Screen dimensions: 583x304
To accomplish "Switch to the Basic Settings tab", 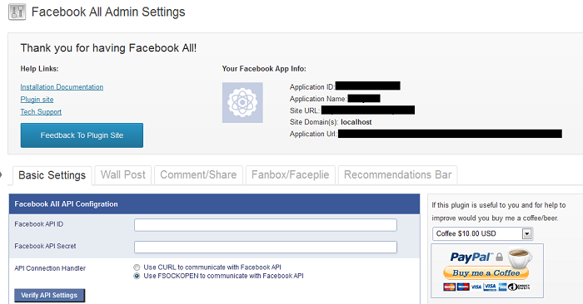I will click(52, 175).
